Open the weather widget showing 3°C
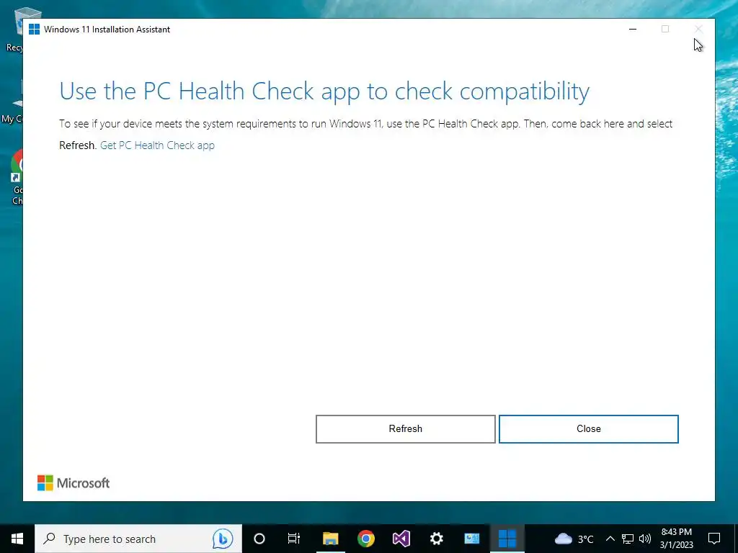 (x=574, y=539)
